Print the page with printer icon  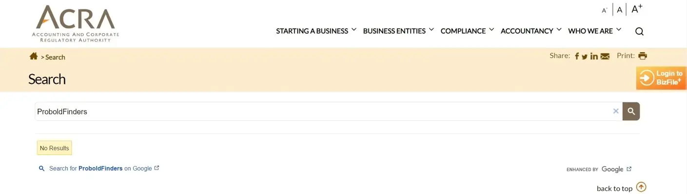(x=643, y=56)
